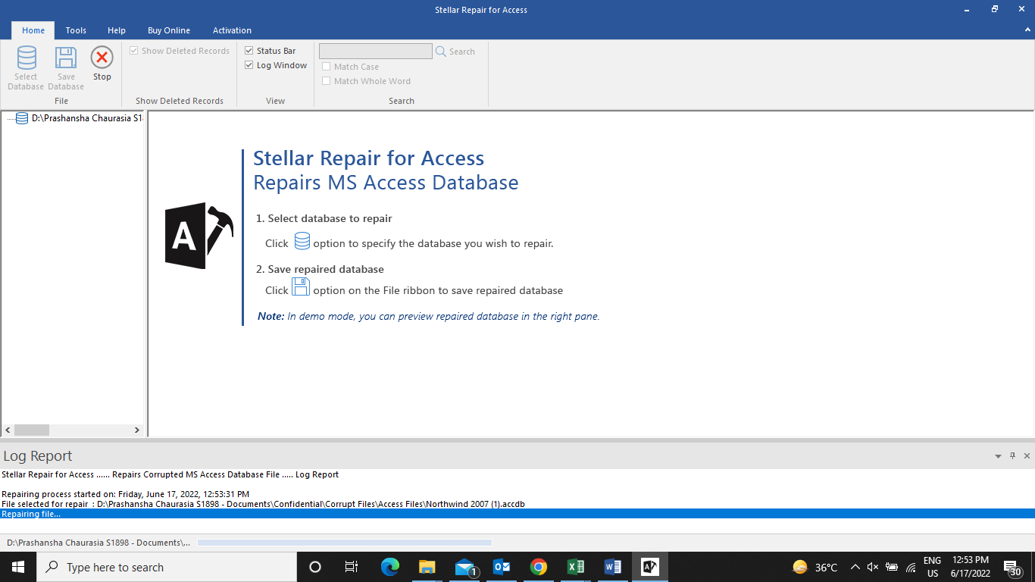1035x582 pixels.
Task: Open Word from taskbar
Action: [613, 567]
